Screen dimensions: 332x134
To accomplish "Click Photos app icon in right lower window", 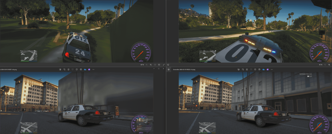I will point(169,69).
